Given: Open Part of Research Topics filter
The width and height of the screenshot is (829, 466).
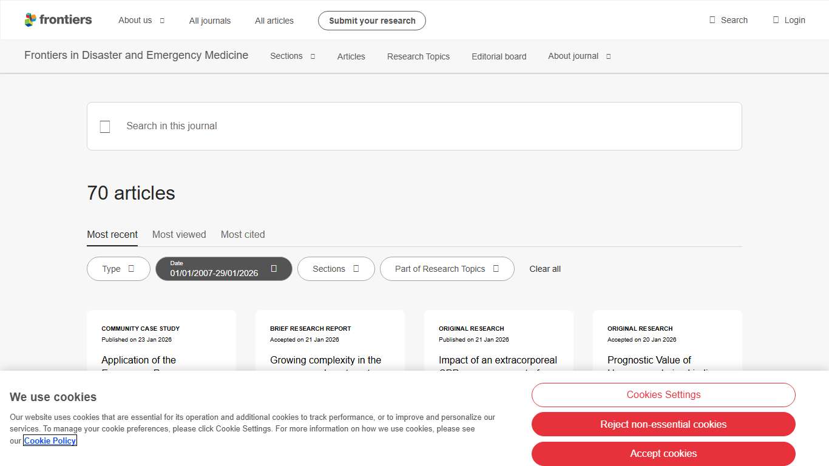Looking at the screenshot, I should pos(447,269).
